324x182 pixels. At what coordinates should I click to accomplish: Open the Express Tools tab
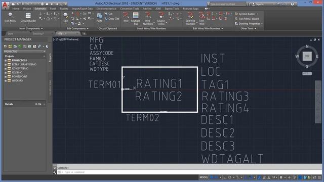click(x=172, y=9)
